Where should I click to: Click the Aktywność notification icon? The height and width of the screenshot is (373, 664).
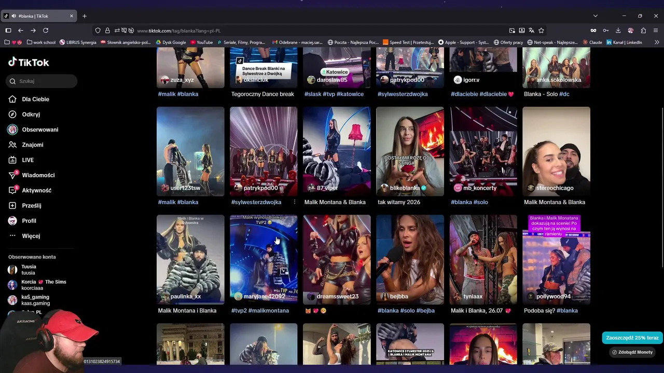[12, 190]
